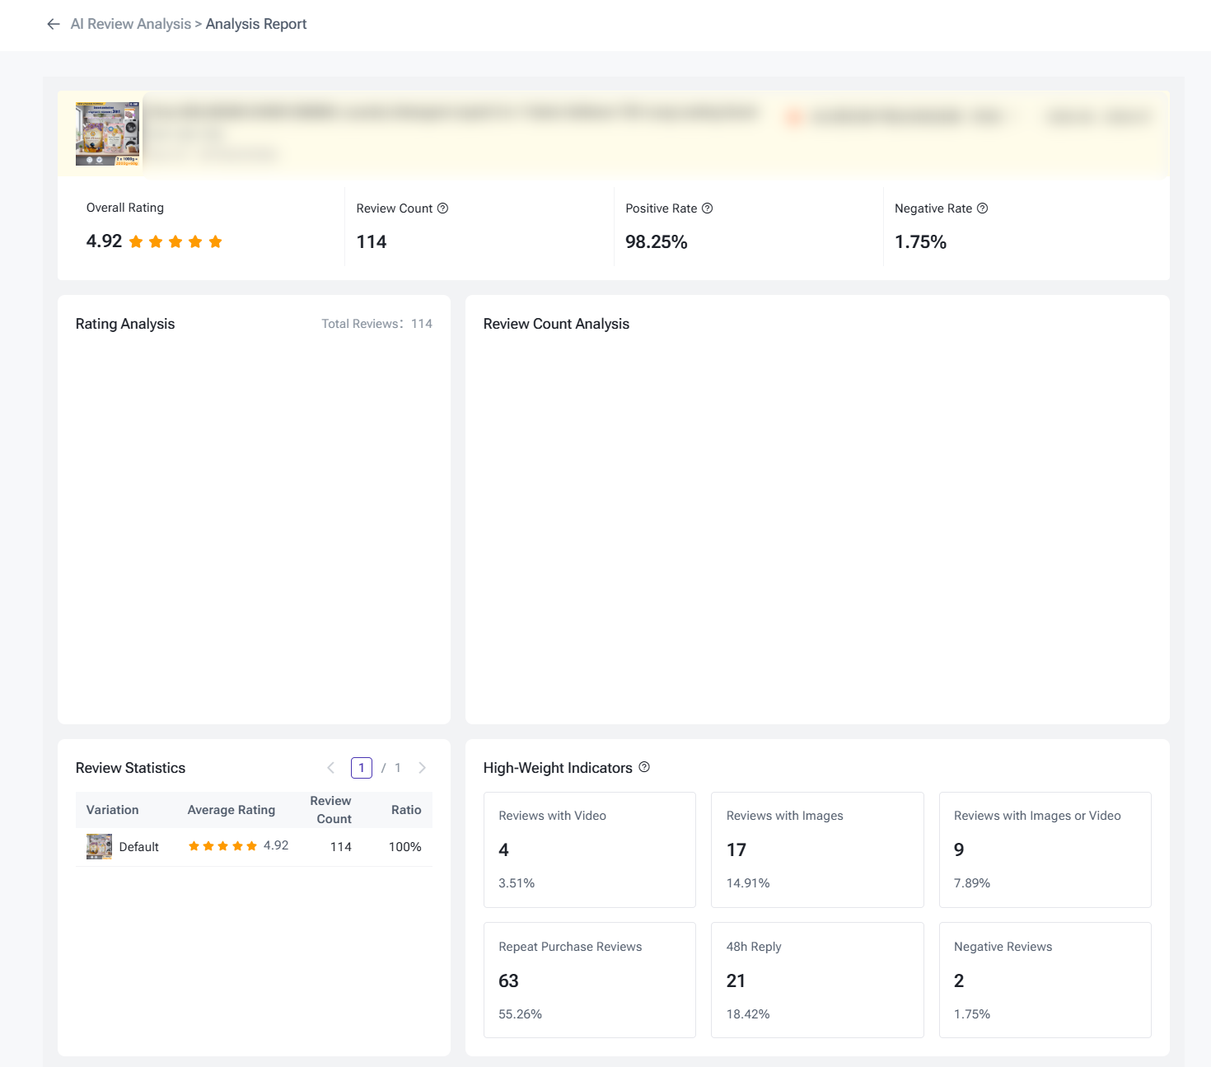Click the Ratio column header

[x=406, y=810]
